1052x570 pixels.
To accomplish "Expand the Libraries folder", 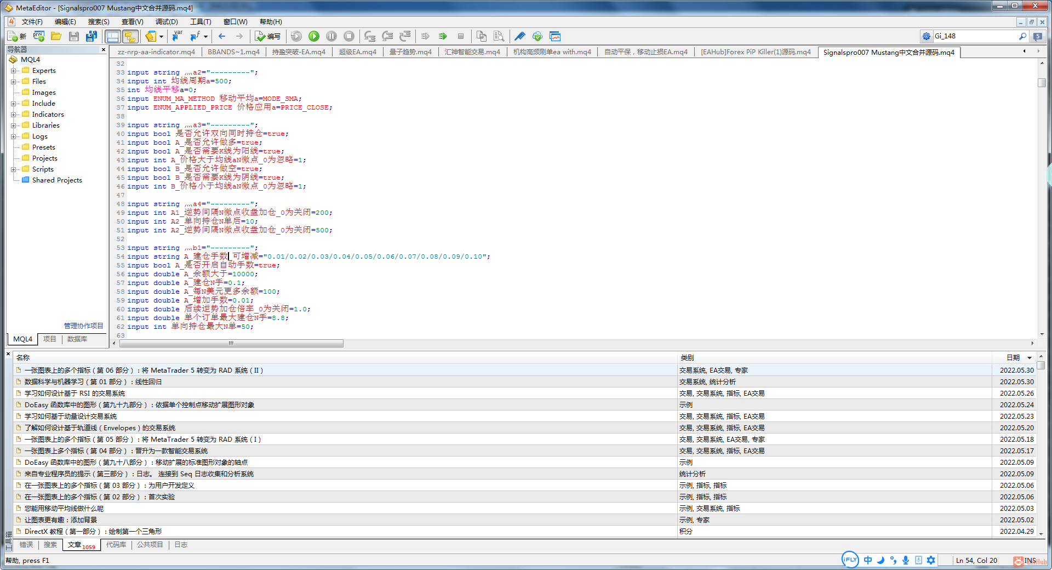I will tap(14, 126).
